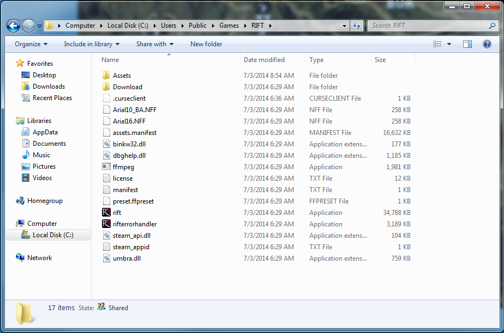
Task: Select Public in the address breadcrumb
Action: click(197, 26)
